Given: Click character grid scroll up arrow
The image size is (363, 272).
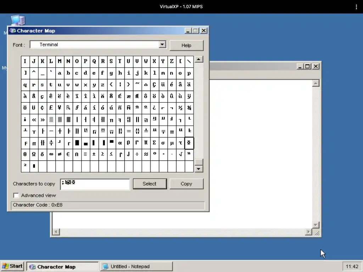Looking at the screenshot, I should [199, 59].
